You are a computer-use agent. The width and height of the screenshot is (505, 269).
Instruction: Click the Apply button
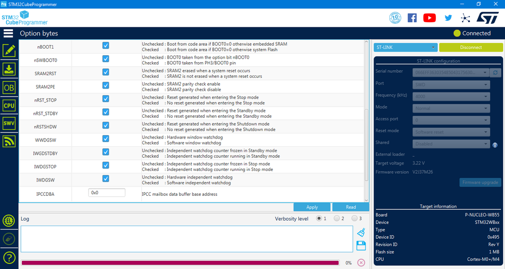click(312, 207)
